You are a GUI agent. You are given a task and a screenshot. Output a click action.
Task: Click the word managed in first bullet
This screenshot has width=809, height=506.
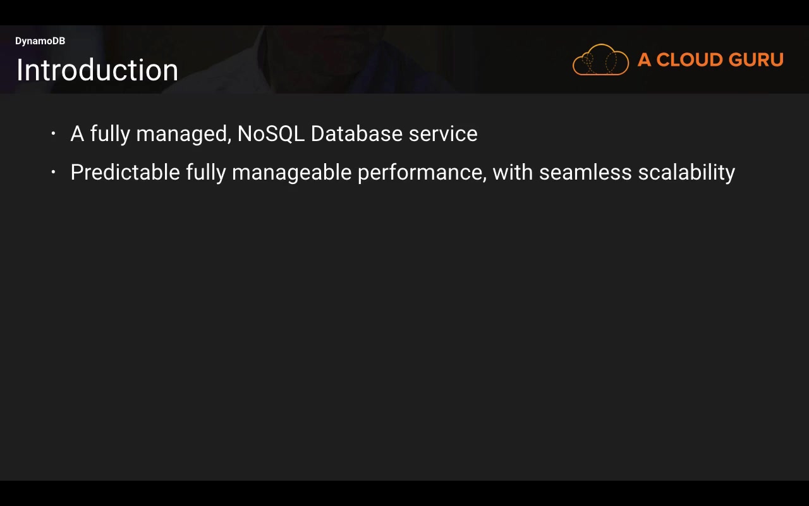point(183,135)
